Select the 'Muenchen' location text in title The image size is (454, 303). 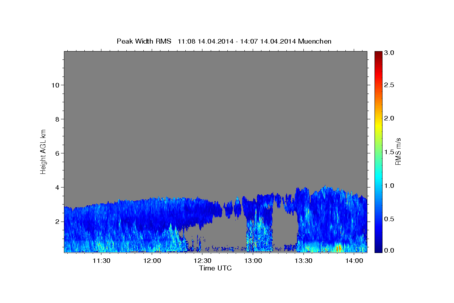click(315, 41)
